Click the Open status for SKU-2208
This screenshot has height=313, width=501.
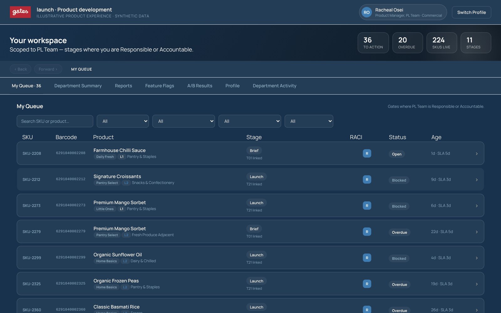(x=396, y=154)
